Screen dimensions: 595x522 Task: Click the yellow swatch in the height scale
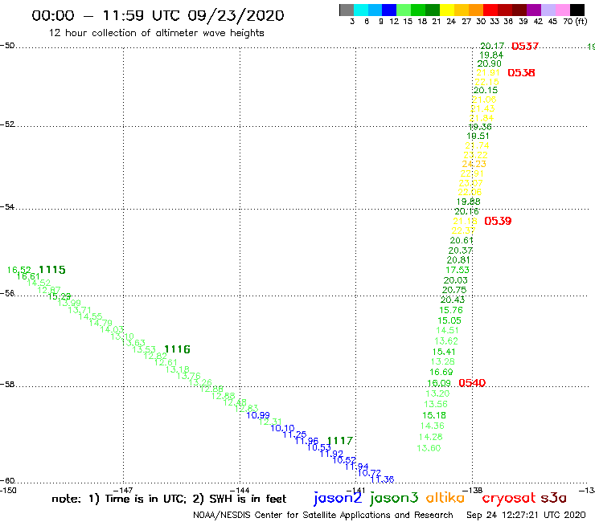(x=447, y=10)
